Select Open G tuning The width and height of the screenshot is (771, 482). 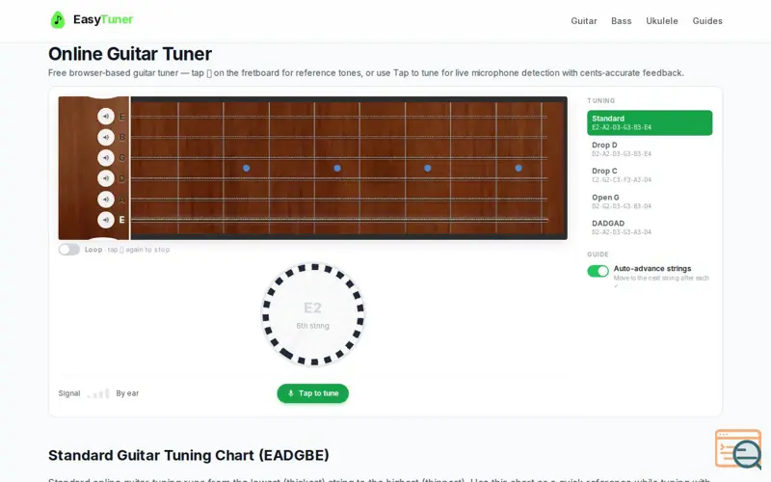pyautogui.click(x=650, y=201)
